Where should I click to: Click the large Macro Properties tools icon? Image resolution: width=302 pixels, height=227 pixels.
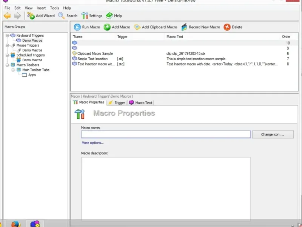click(x=80, y=114)
